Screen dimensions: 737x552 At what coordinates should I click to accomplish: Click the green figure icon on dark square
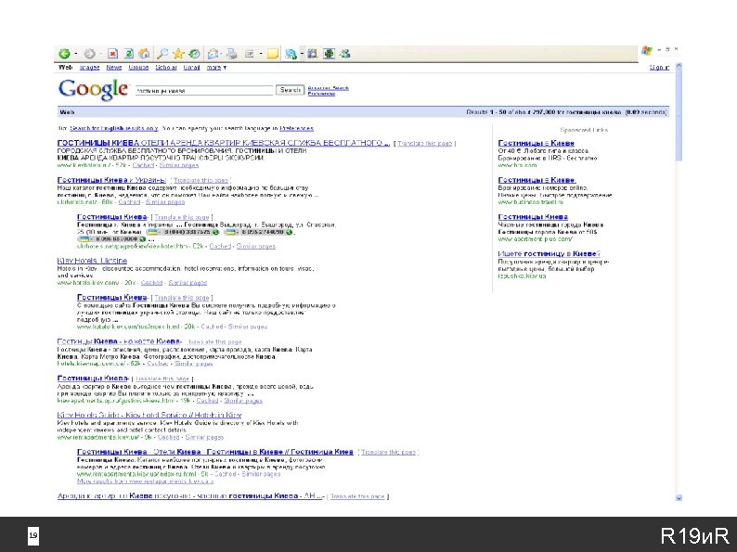(x=329, y=54)
